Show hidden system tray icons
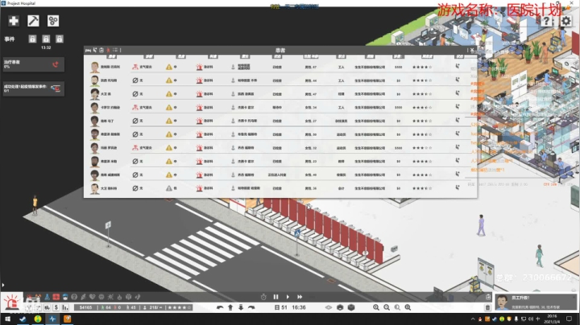580x325 pixels. coord(473,319)
